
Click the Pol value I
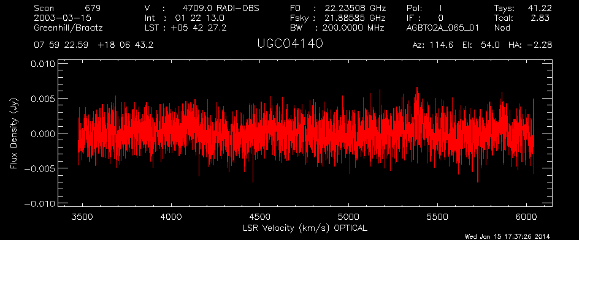click(440, 8)
